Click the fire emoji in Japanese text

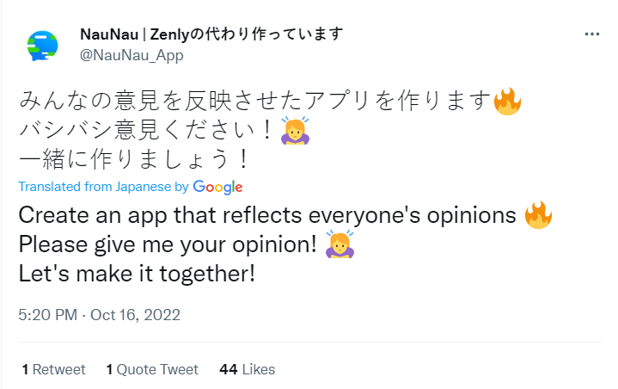pos(508,102)
